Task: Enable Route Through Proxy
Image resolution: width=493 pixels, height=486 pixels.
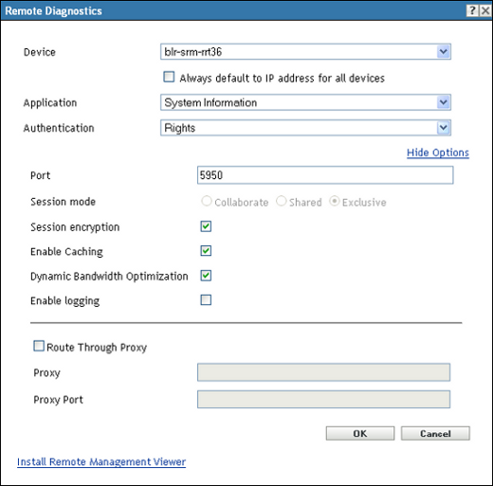Action: [x=39, y=346]
